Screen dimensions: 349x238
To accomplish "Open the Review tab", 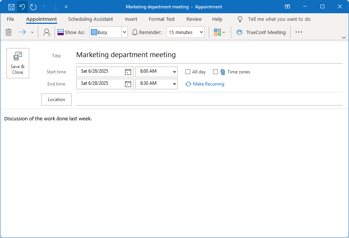I will pyautogui.click(x=194, y=19).
